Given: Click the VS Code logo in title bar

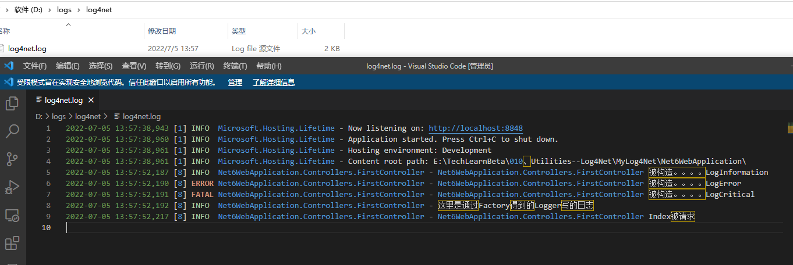Looking at the screenshot, I should 9,66.
